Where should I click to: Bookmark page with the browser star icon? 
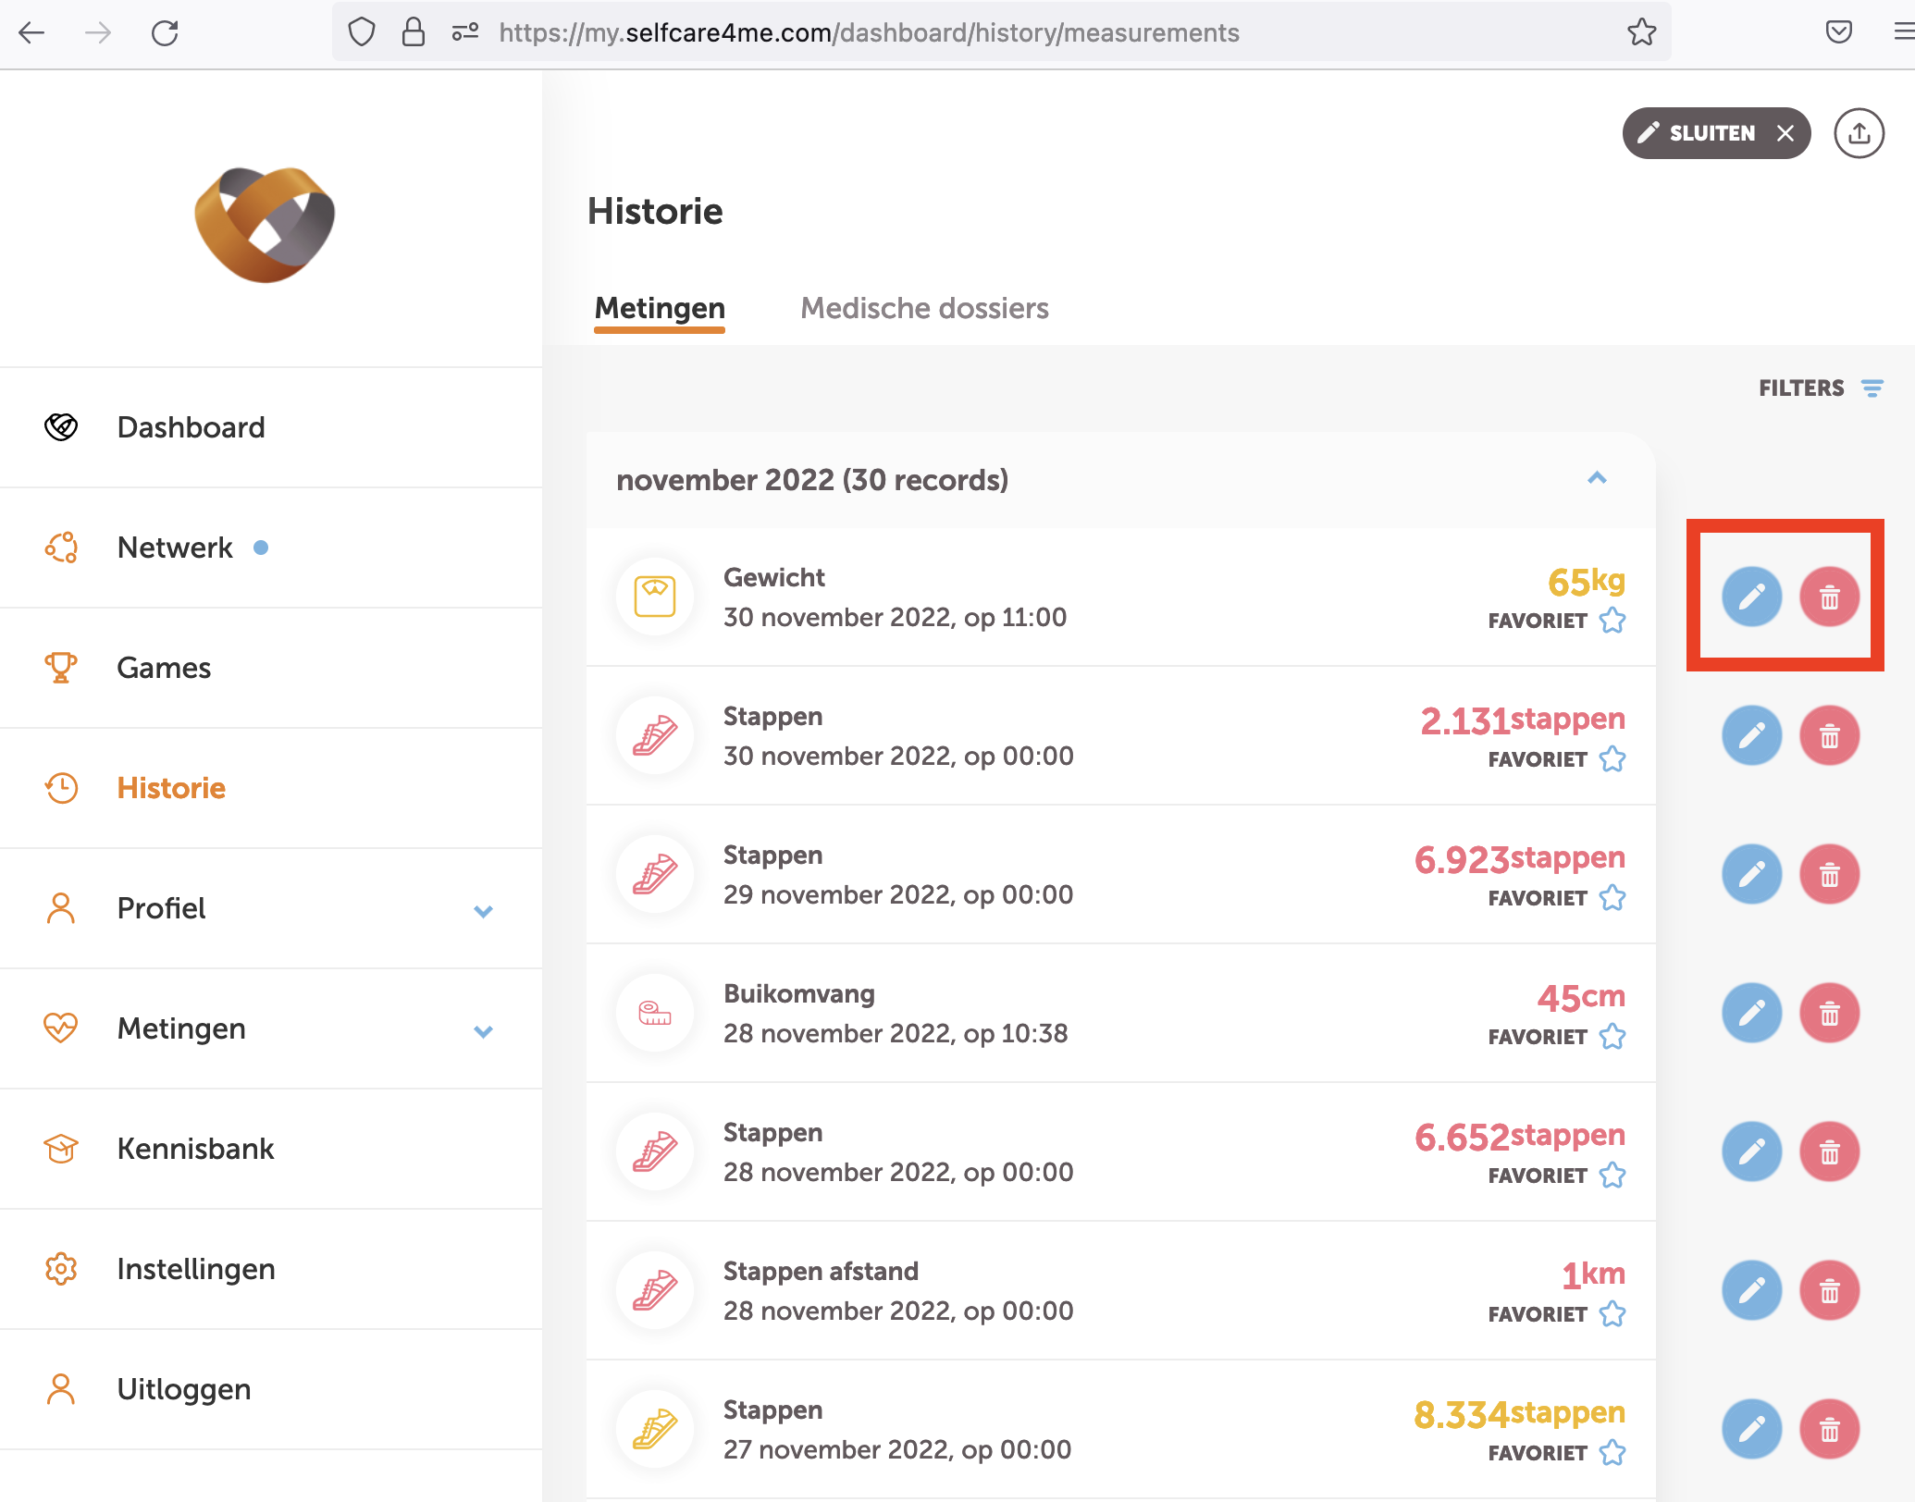pos(1641,33)
